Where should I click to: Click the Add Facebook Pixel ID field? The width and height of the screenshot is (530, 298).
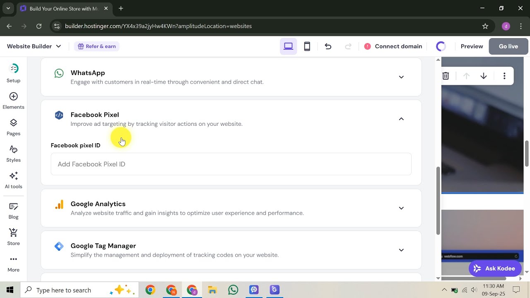[231, 164]
